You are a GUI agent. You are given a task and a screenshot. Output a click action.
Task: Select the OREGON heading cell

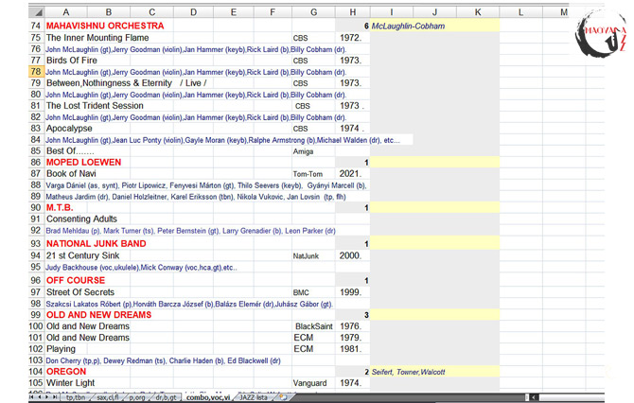tap(66, 371)
